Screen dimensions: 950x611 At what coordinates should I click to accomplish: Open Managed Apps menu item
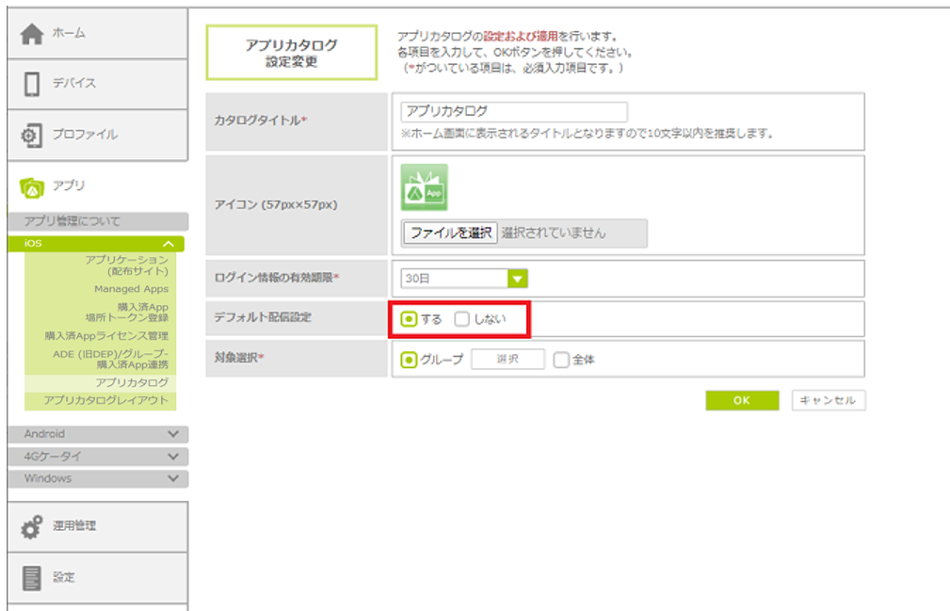click(131, 289)
